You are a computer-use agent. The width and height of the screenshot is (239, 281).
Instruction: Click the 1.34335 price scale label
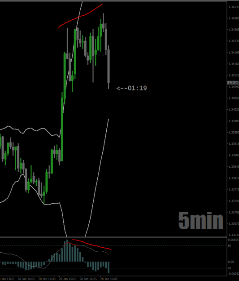pyautogui.click(x=234, y=7)
